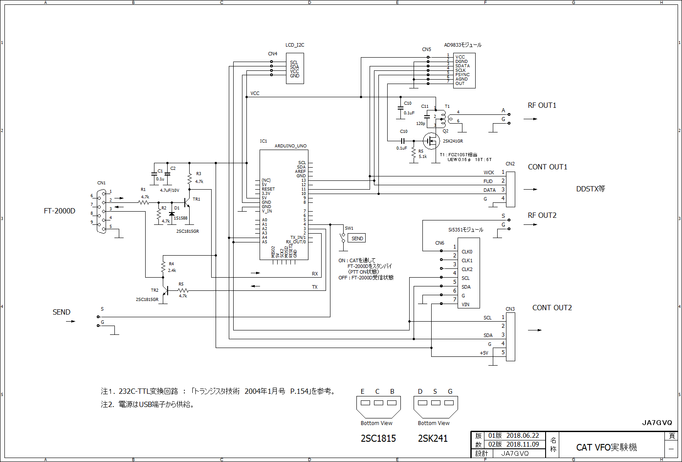Click the LCD_I2C module block
The width and height of the screenshot is (682, 462).
pyautogui.click(x=294, y=69)
